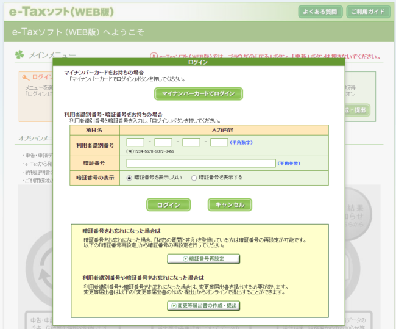The height and width of the screenshot is (329, 396).
Task: Focus the first 利用者識別番号 box
Action: (x=135, y=142)
